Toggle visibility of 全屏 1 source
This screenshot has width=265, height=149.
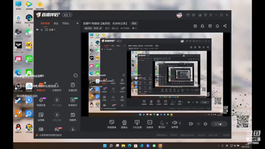coord(37,29)
